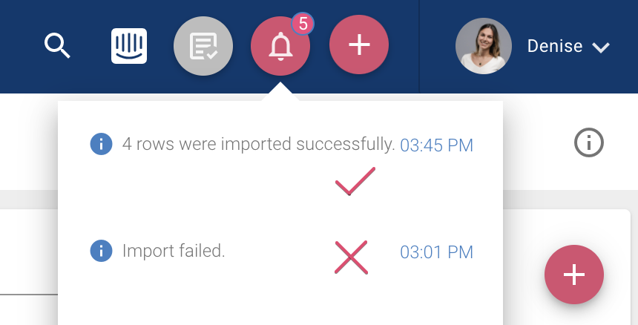This screenshot has width=638, height=325.
Task: Expand the chevron next to Denise
Action: pos(601,47)
